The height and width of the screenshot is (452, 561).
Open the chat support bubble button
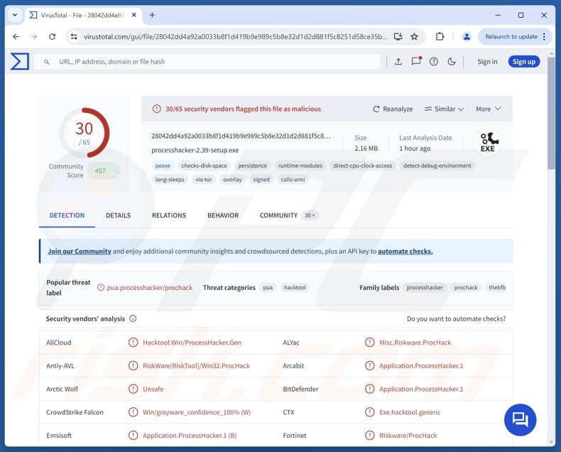[x=520, y=420]
